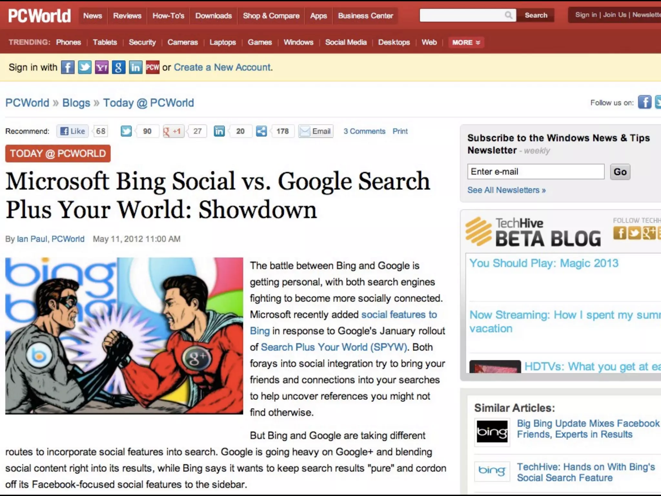Viewport: 661px width, 496px height.
Task: Click the Enter e-mail field
Action: [x=536, y=171]
